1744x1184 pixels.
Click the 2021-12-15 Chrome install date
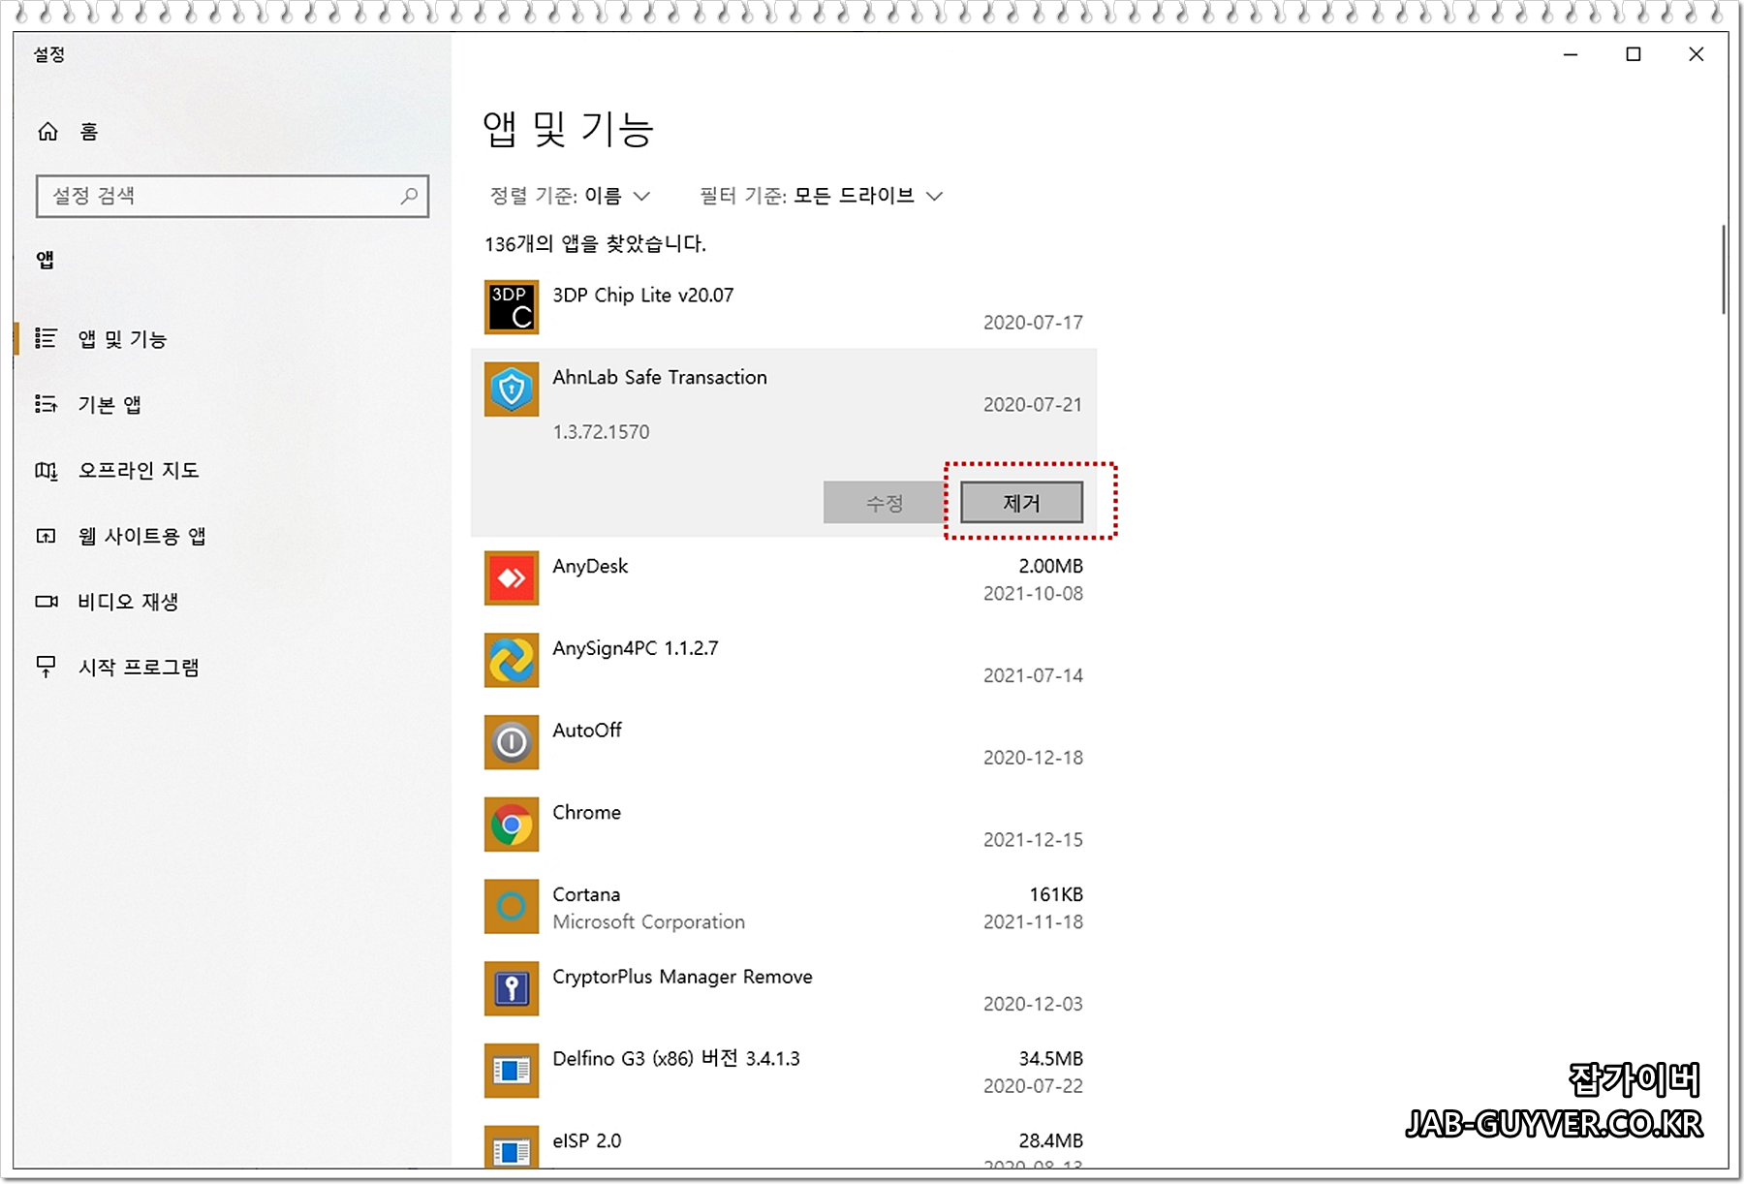click(x=1033, y=840)
